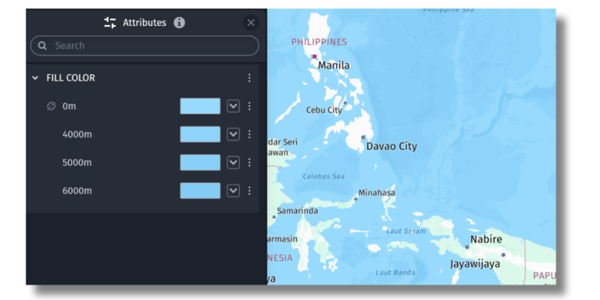Click the Celebes Sea label

[323, 177]
